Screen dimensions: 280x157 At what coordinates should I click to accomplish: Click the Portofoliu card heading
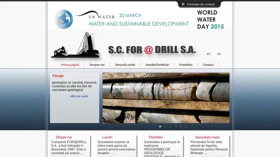coord(155,137)
